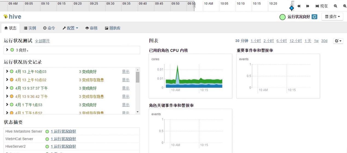Click 显示 for 4月 13 上午10点02 entry
This screenshot has height=153, width=347.
click(x=126, y=80)
